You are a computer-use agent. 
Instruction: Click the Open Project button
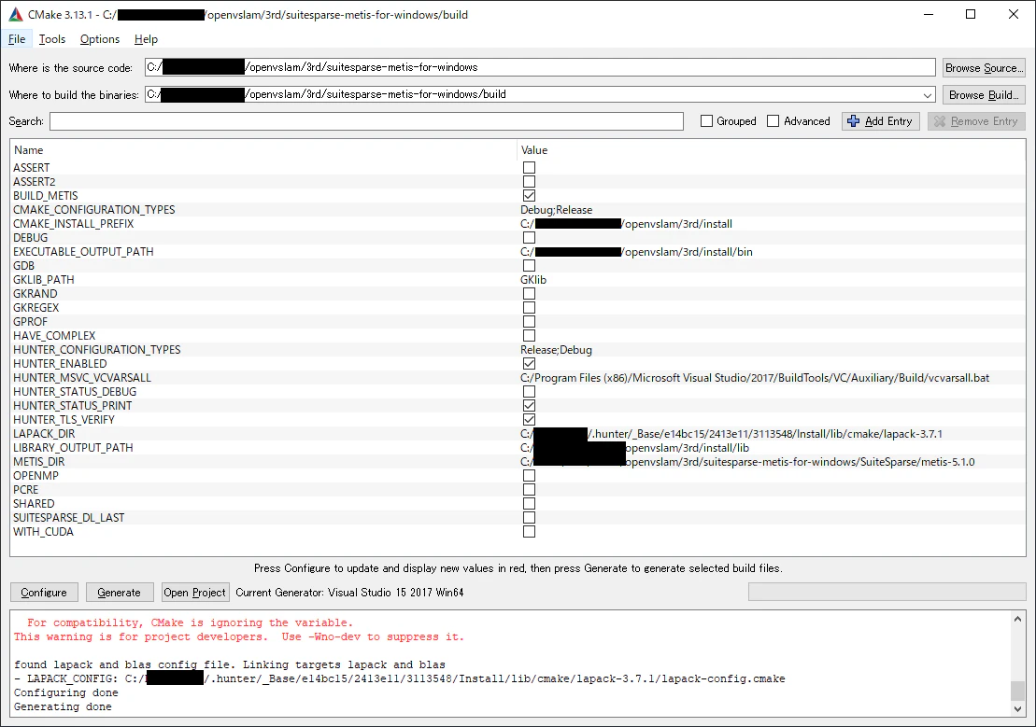pyautogui.click(x=195, y=593)
